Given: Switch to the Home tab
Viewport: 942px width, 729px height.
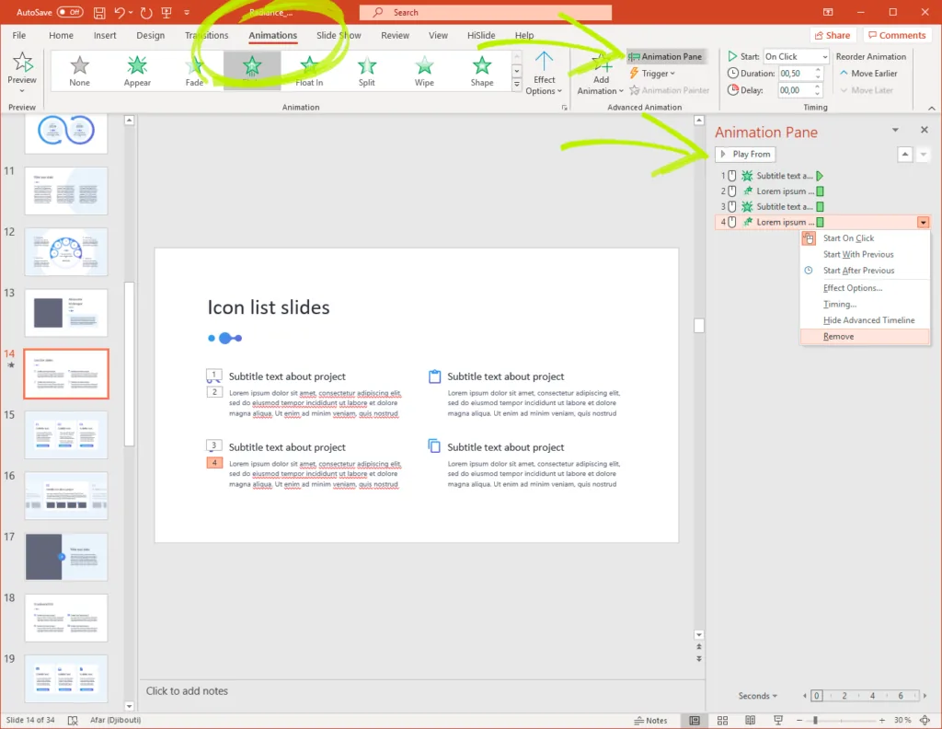Looking at the screenshot, I should pyautogui.click(x=62, y=36).
